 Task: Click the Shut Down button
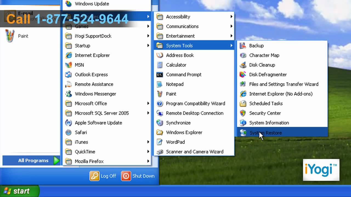point(138,176)
